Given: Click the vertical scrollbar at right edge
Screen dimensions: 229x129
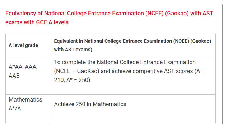Looking at the screenshot, I should [x=222, y=64].
